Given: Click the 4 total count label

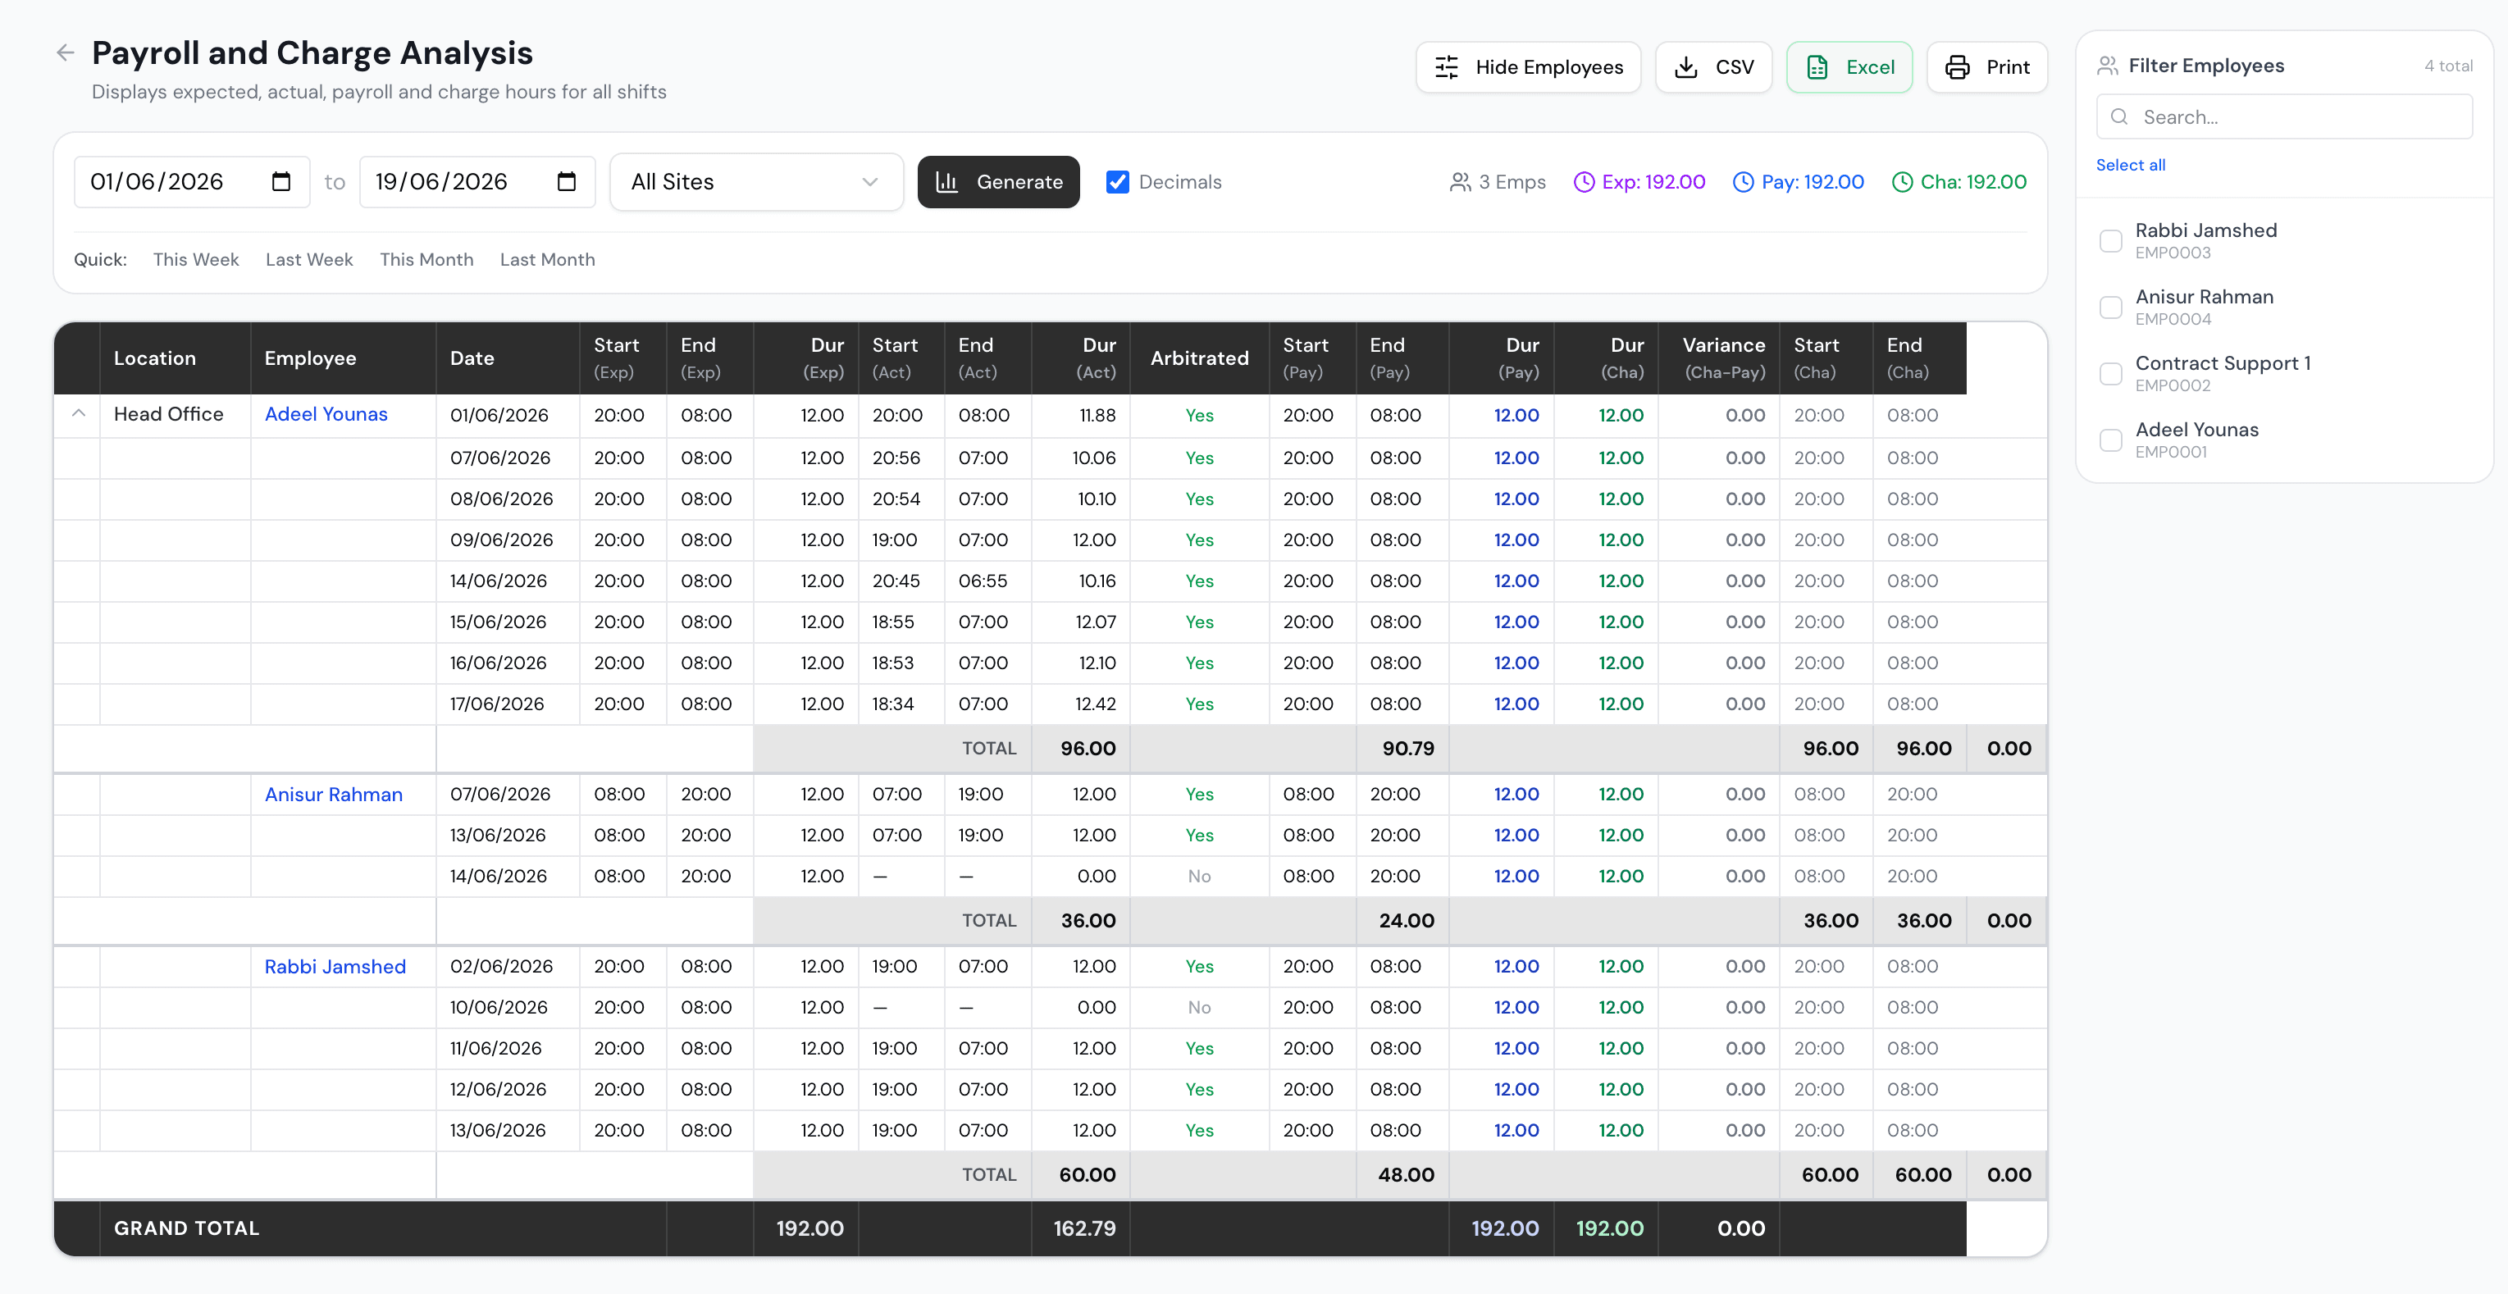Looking at the screenshot, I should coord(2447,66).
